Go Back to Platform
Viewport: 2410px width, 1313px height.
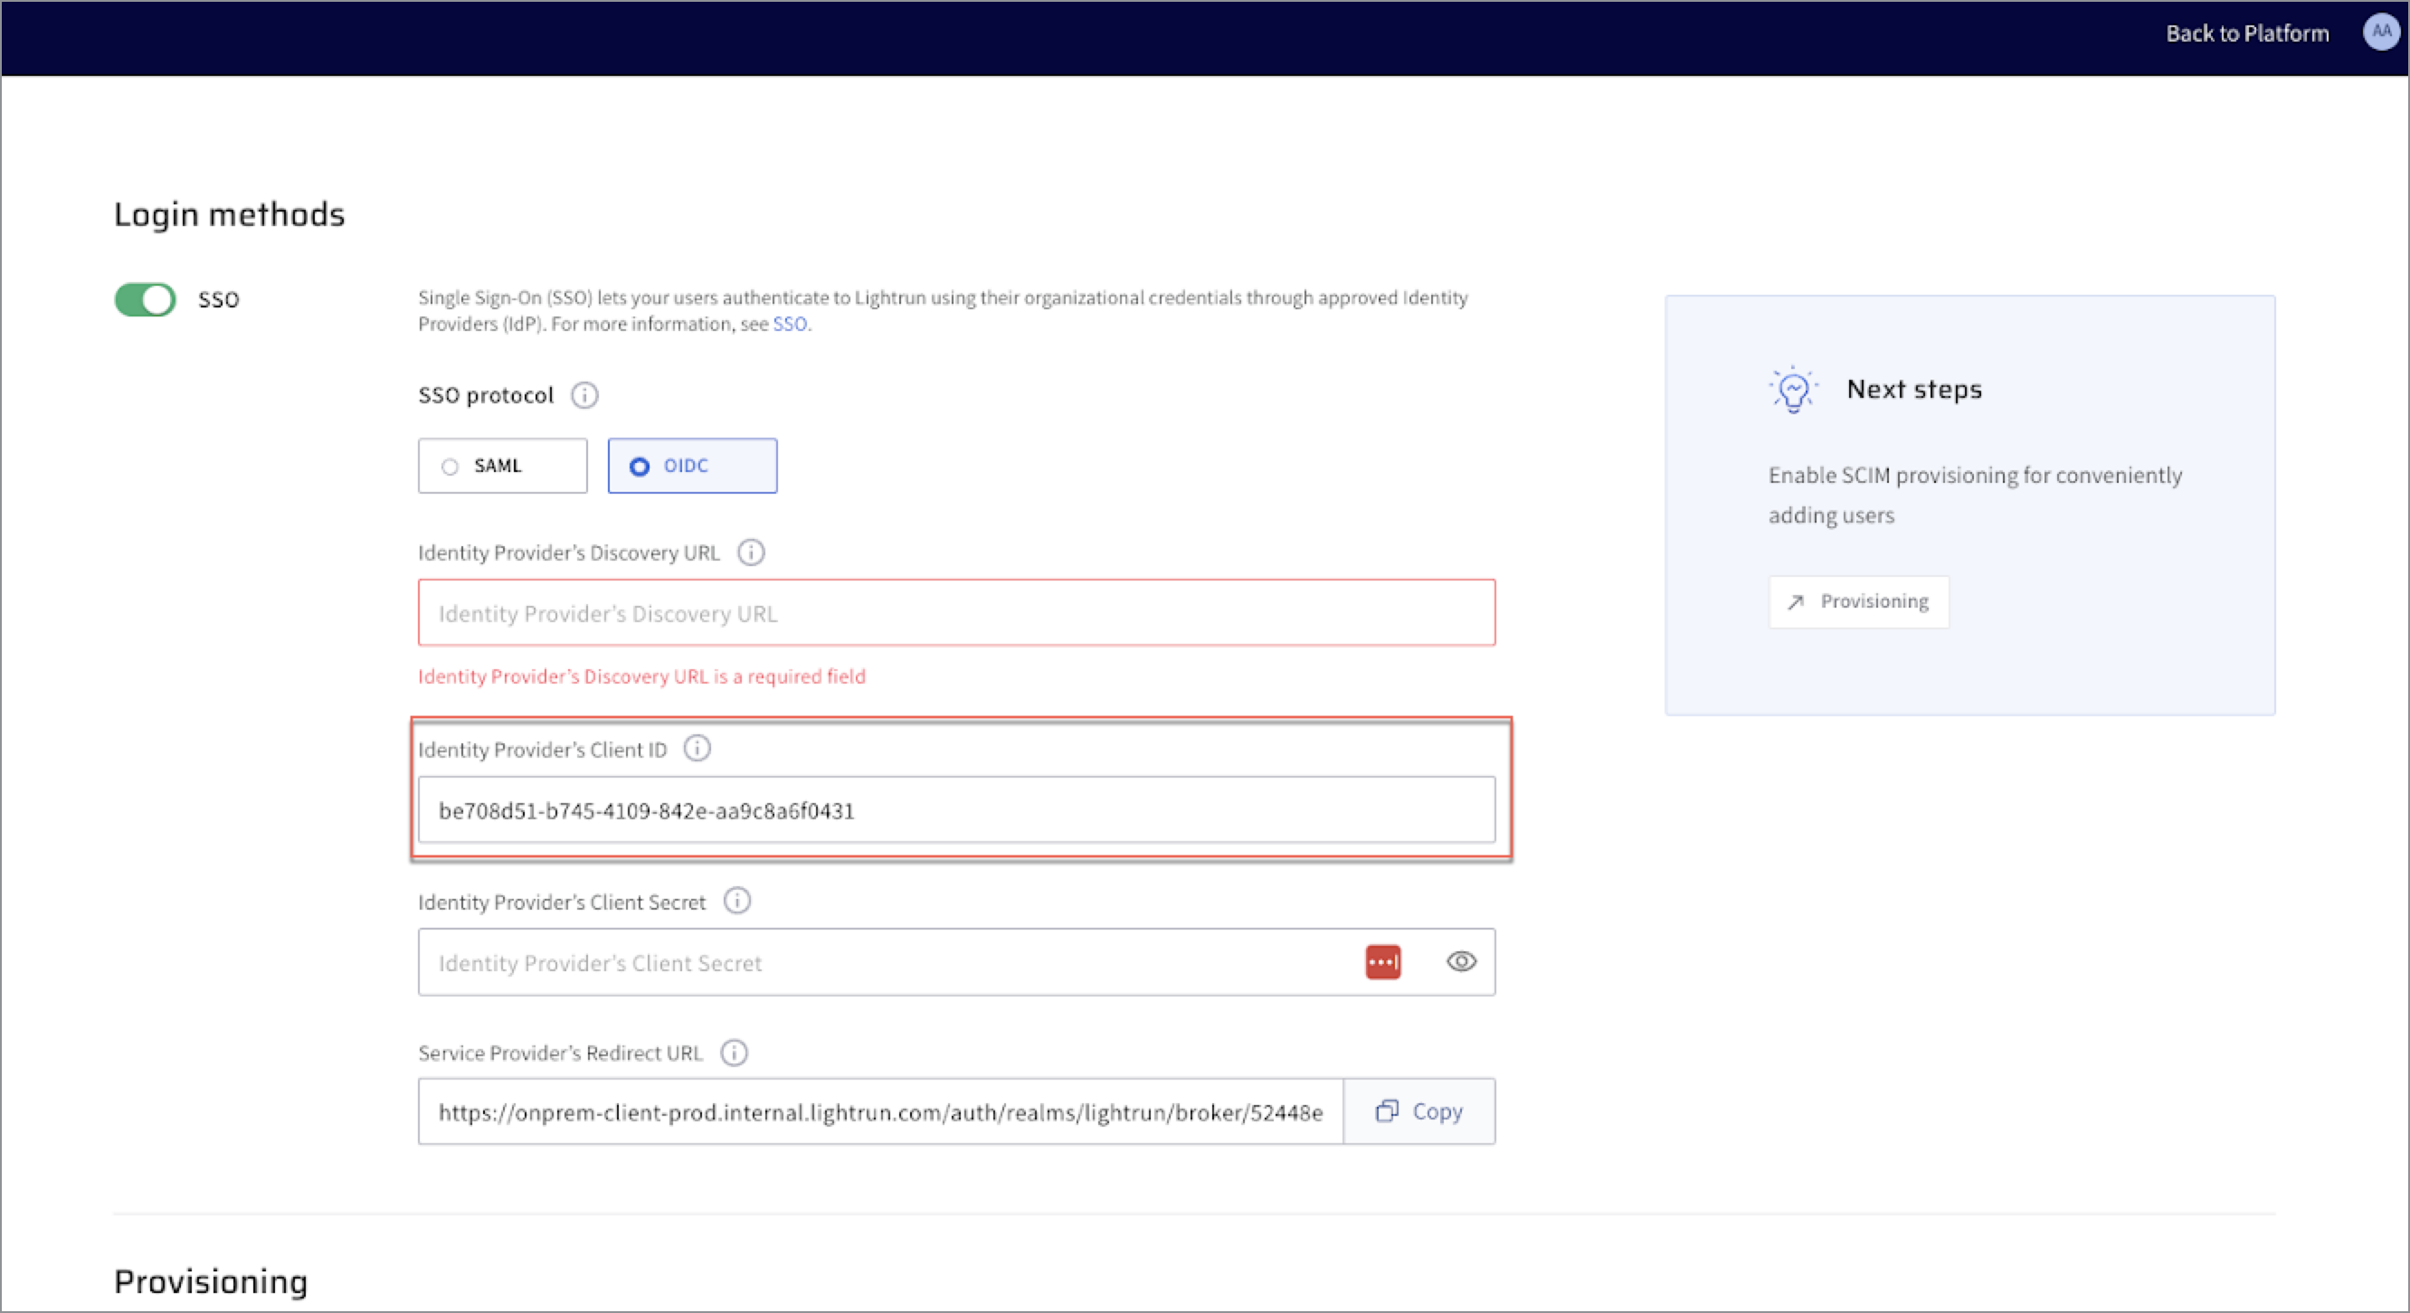point(2246,33)
